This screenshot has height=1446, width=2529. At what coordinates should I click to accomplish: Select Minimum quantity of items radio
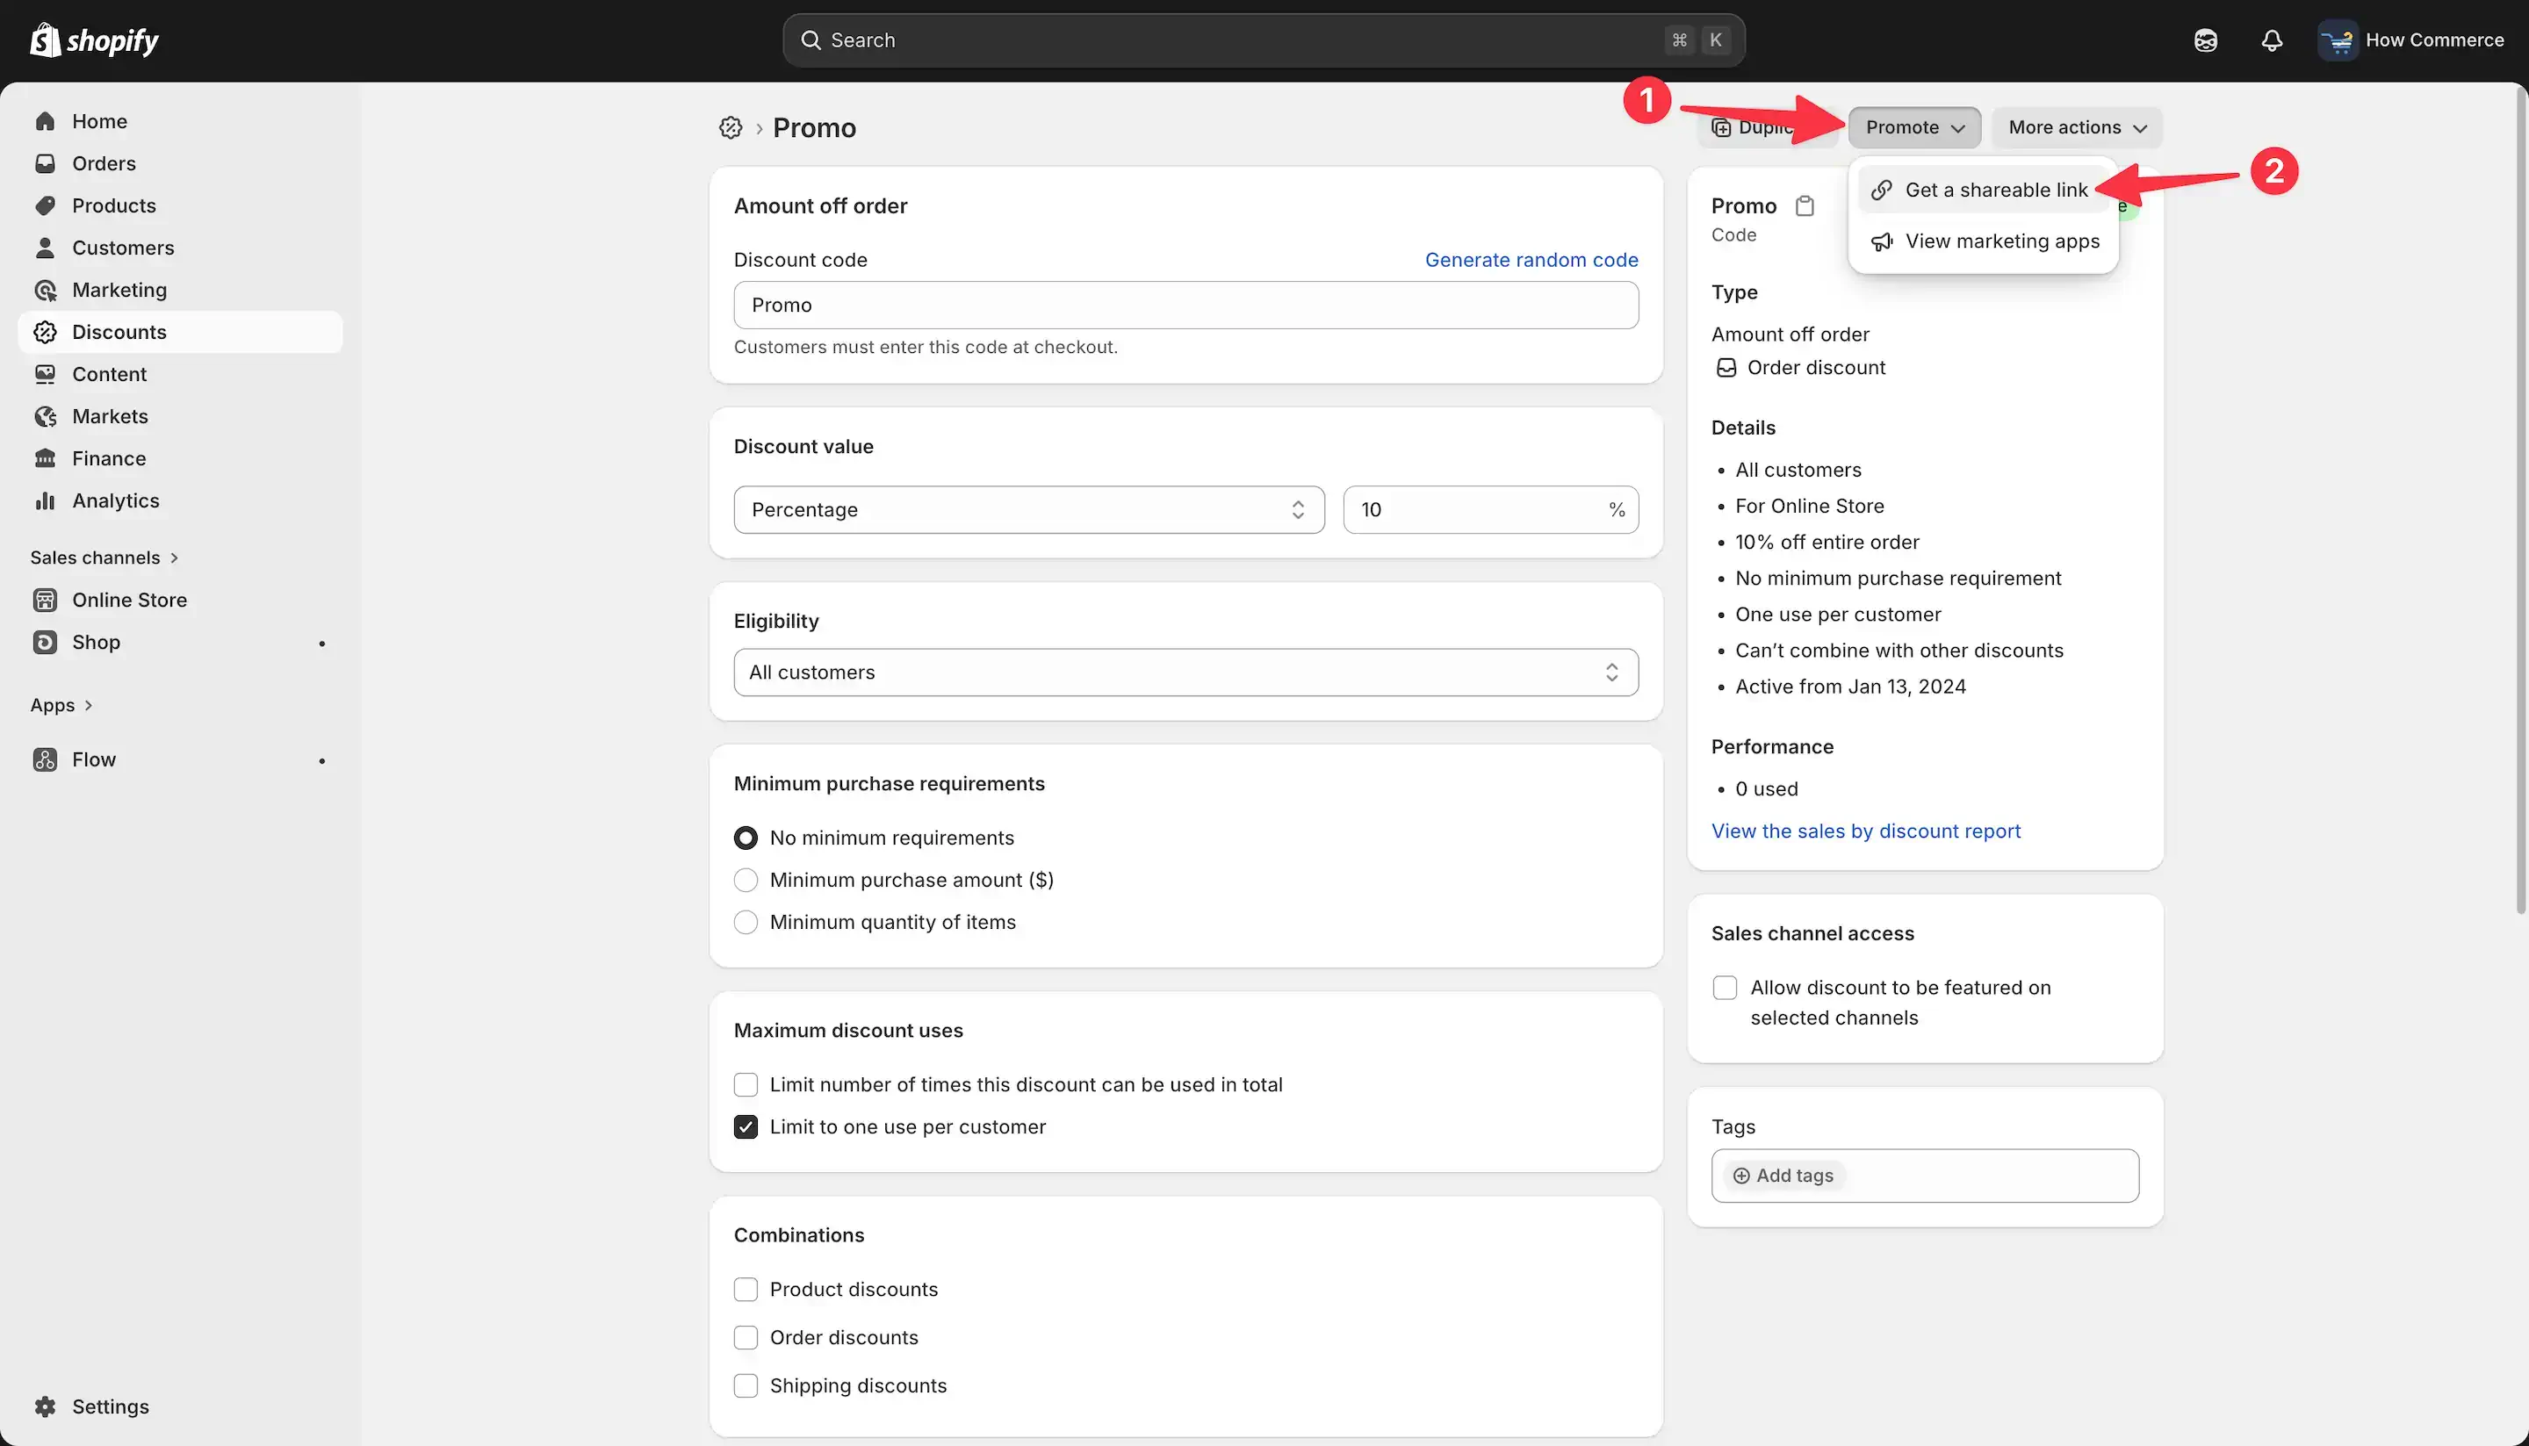coord(746,923)
